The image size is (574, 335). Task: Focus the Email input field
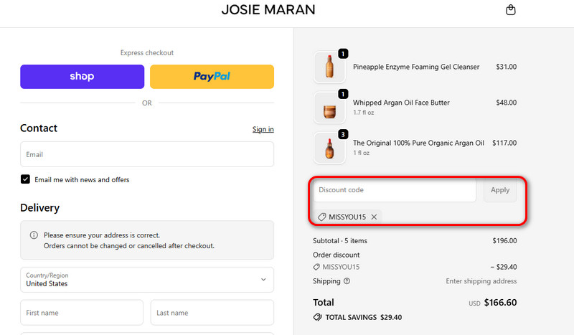[x=147, y=154]
